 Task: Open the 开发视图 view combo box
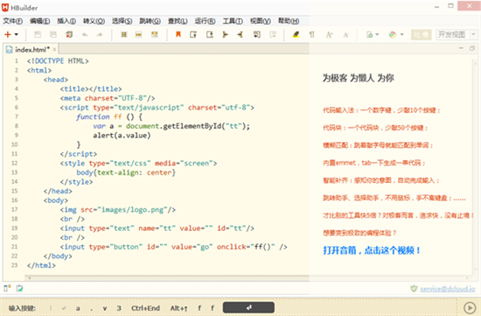coord(457,34)
